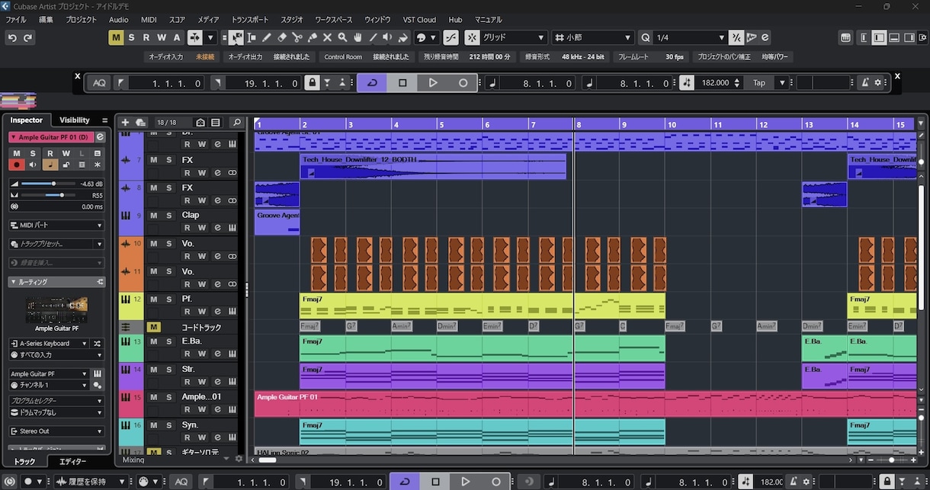Screen dimensions: 930x490
Task: Click the Record transport button
Action: pos(463,83)
